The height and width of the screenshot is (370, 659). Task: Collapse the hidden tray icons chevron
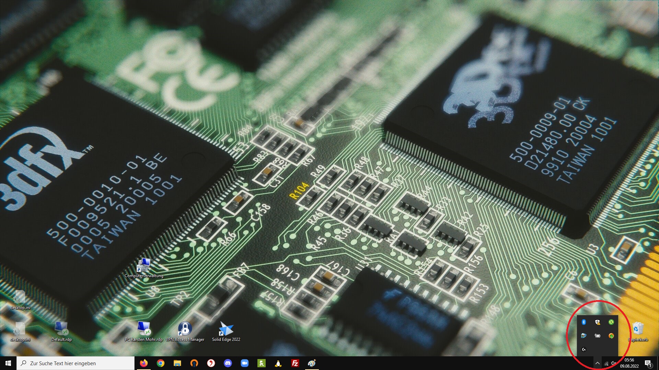598,363
